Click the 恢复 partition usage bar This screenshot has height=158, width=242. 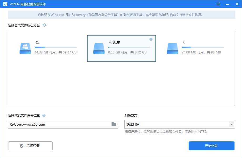pyautogui.click(x=129, y=47)
